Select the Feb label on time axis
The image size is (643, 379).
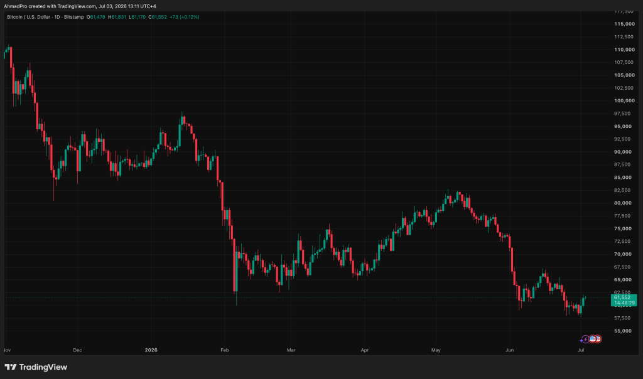pyautogui.click(x=224, y=350)
